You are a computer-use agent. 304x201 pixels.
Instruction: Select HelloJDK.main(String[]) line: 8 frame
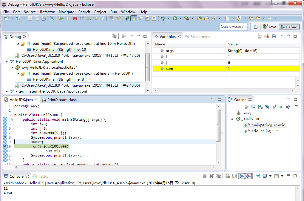pyautogui.click(x=55, y=79)
